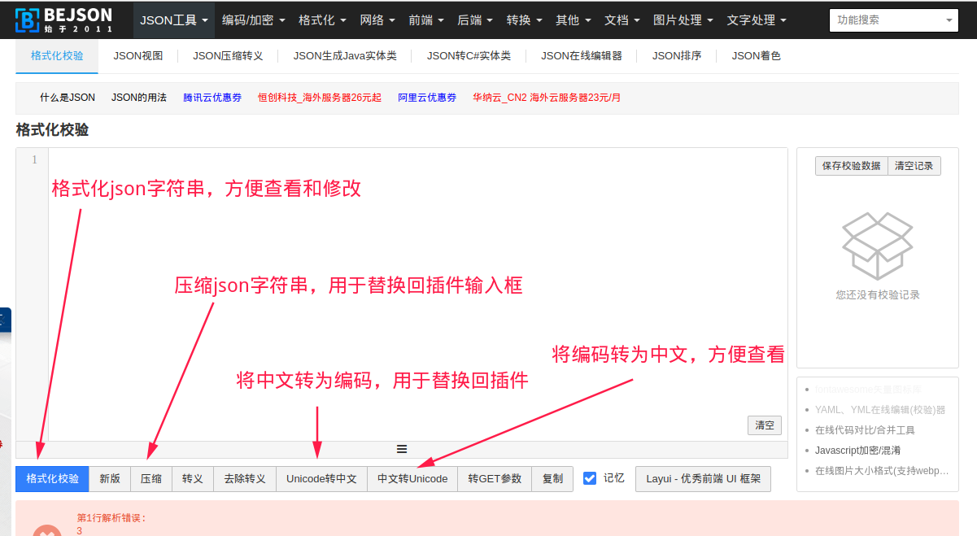The image size is (977, 536).
Task: Click the BEJSON logo
Action: tap(63, 20)
